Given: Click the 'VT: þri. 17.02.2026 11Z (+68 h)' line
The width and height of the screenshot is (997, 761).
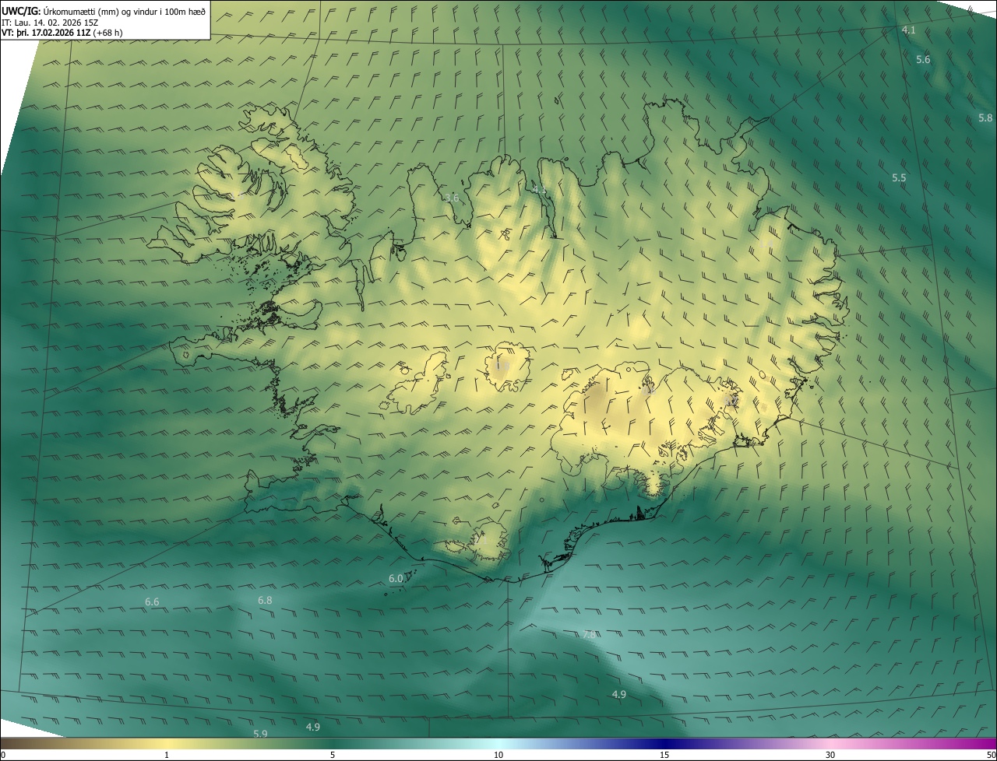Looking at the screenshot, I should point(62,33).
